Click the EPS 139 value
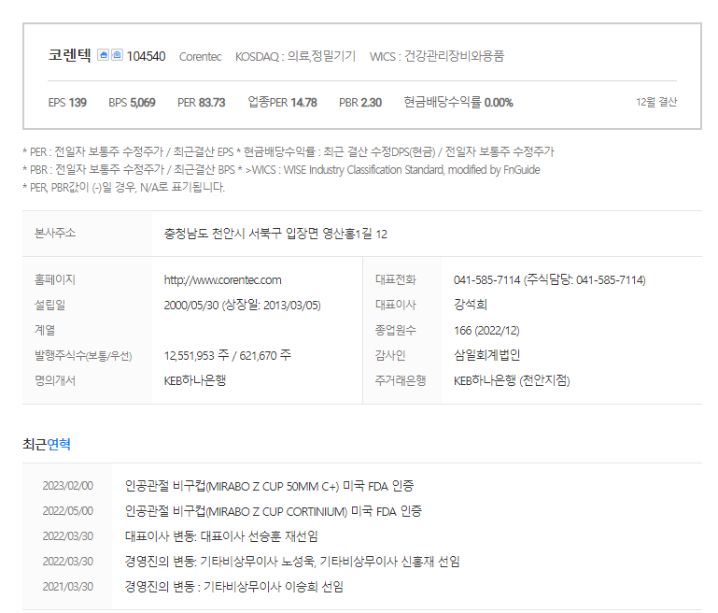The image size is (718, 613). click(67, 103)
